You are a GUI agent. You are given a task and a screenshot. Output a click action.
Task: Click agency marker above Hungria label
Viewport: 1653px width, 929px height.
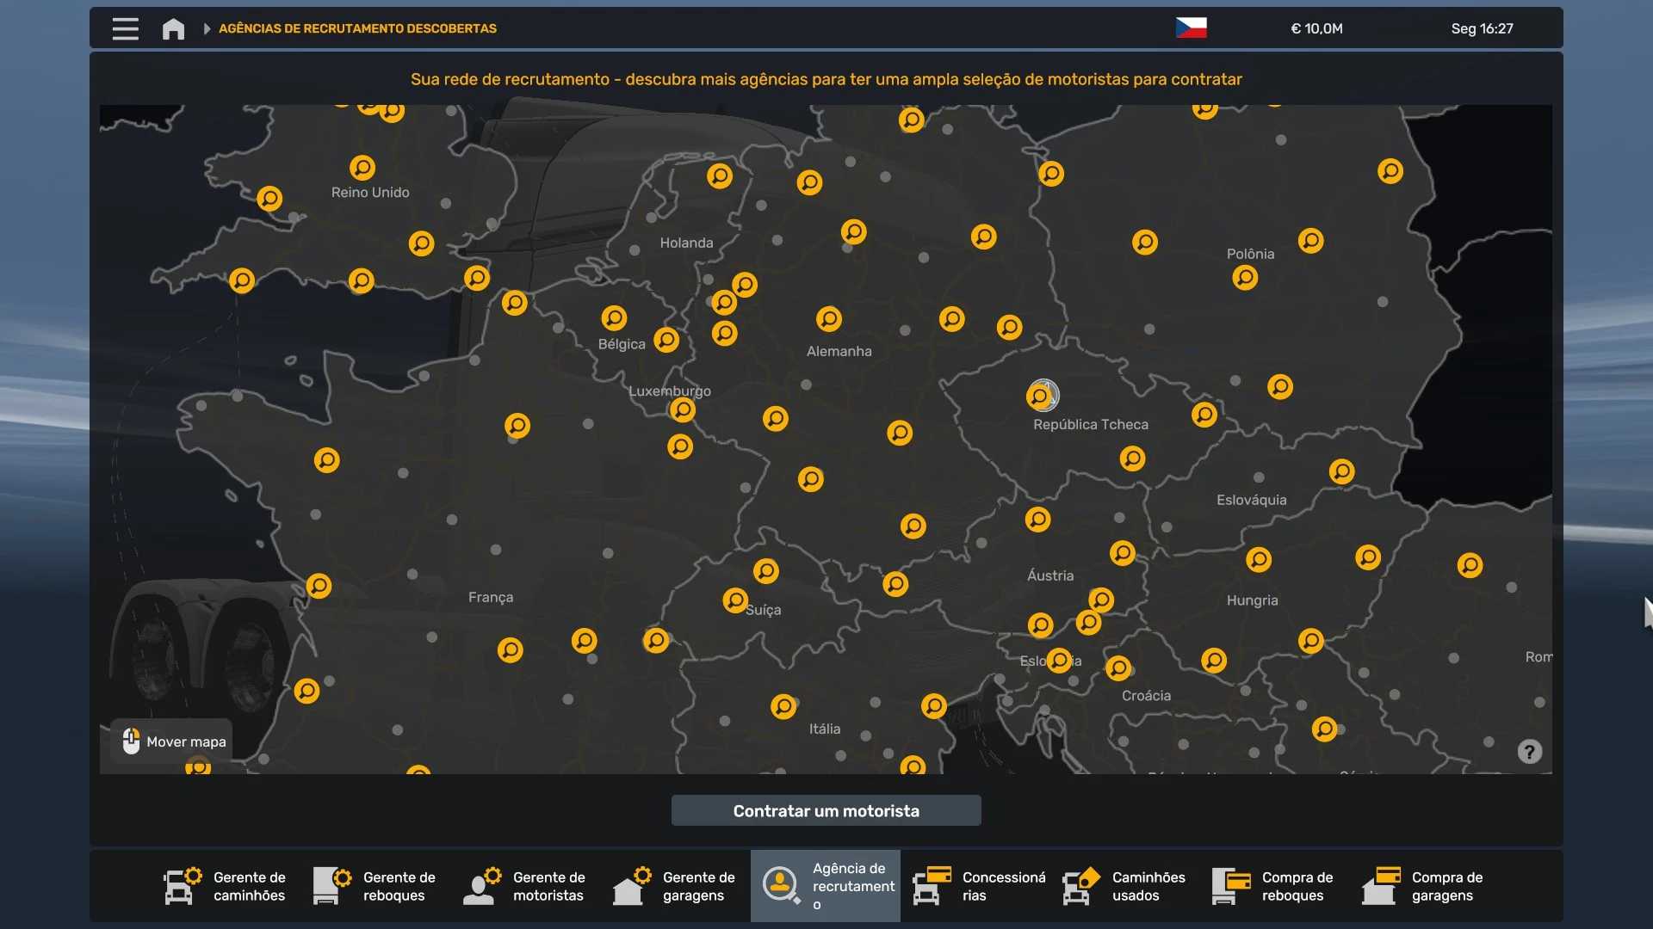point(1259,560)
